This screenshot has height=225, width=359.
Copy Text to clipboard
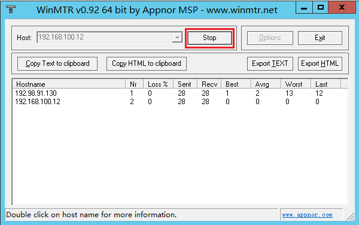click(x=57, y=63)
